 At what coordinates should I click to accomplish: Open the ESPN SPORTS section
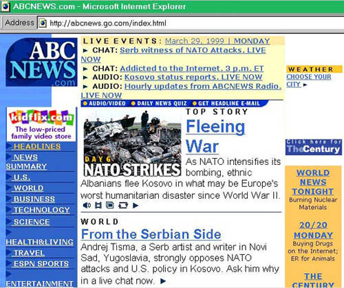click(x=41, y=264)
